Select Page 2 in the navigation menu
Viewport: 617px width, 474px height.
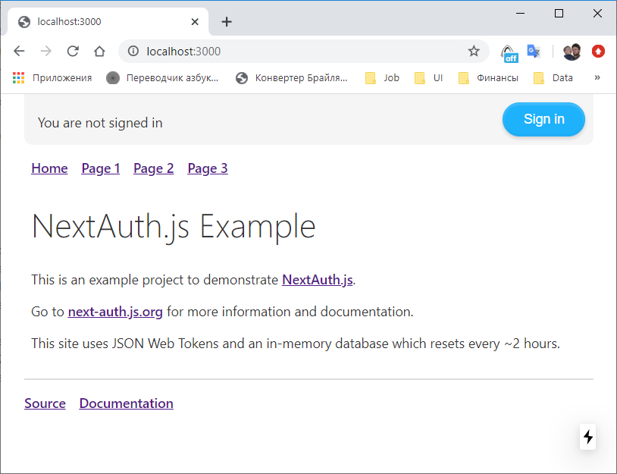(153, 168)
